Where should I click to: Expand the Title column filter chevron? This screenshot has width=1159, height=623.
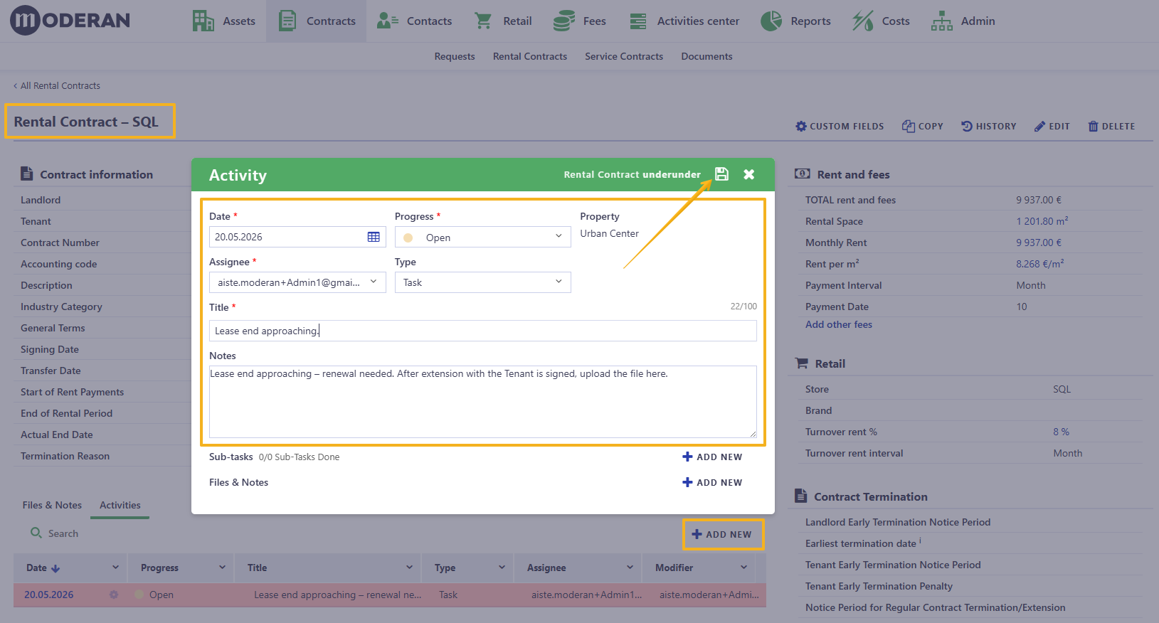click(409, 568)
